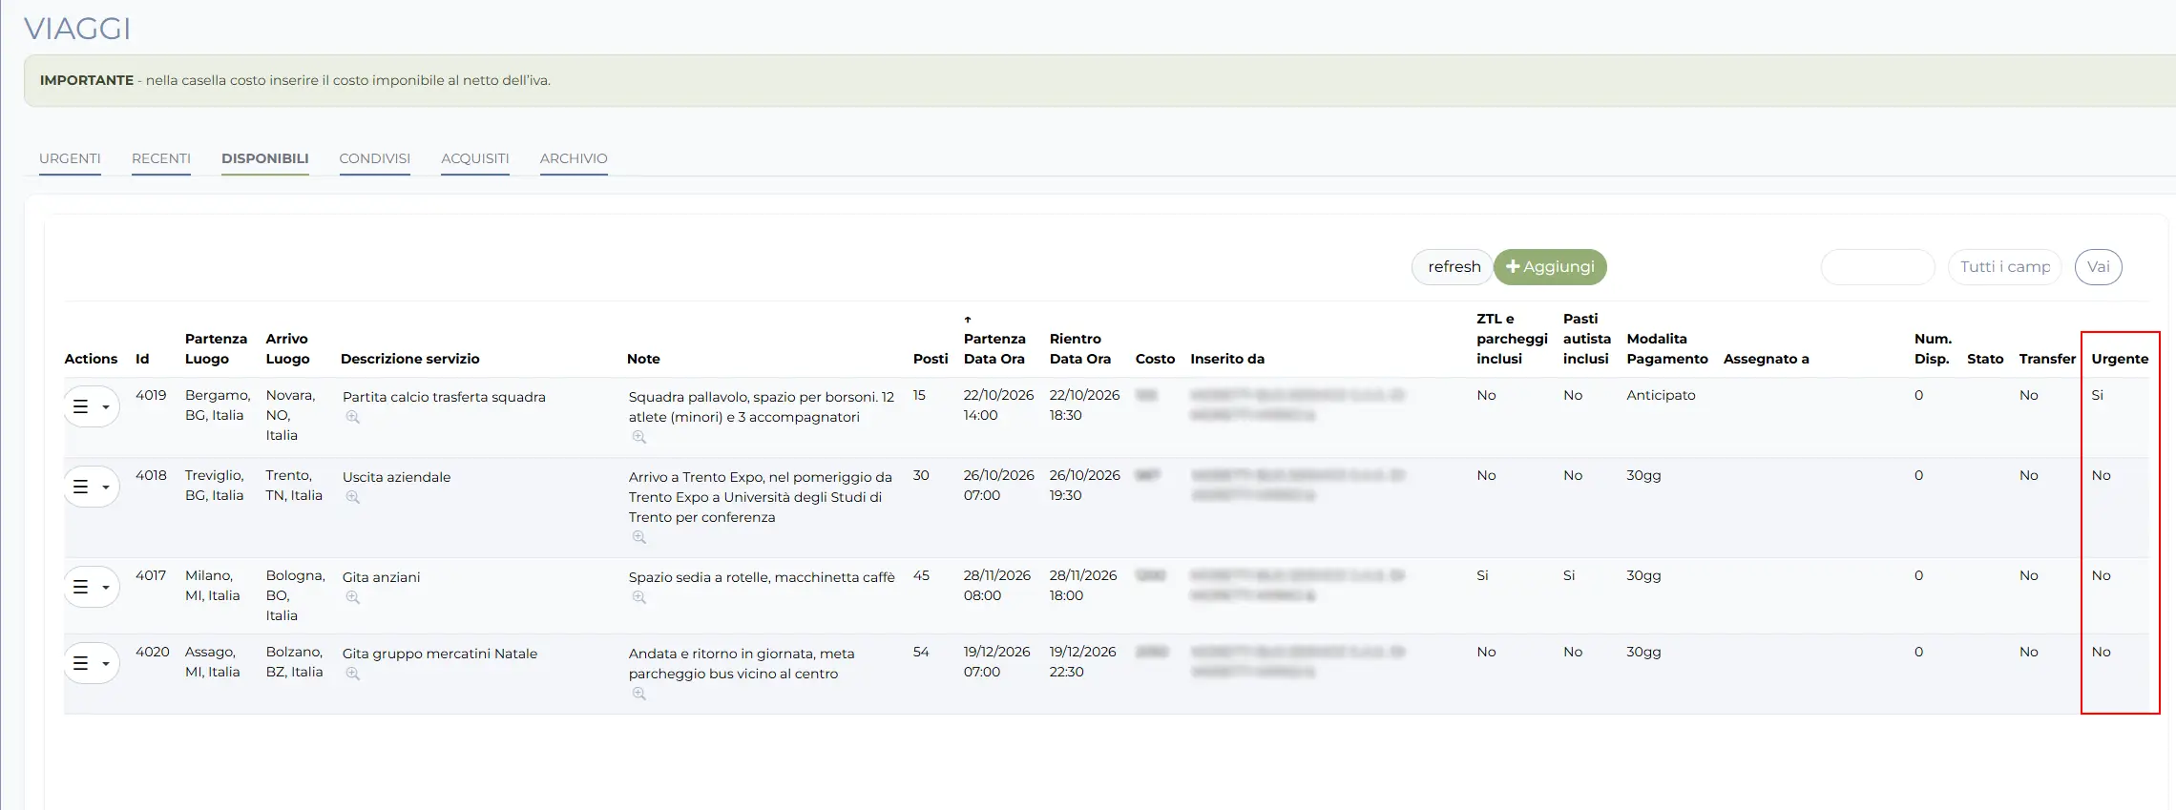
Task: Open magnifier under 'Uscita aziendale' description
Action: tap(353, 497)
